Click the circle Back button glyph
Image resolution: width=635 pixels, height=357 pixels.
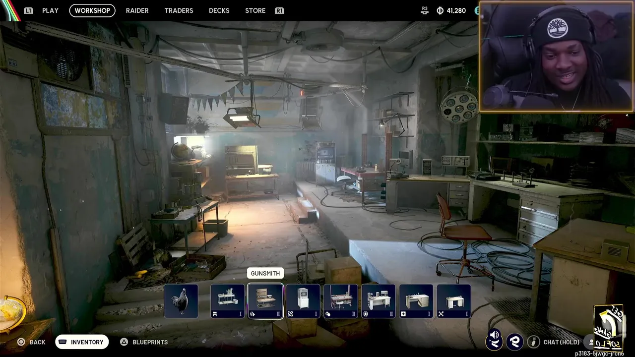click(x=21, y=342)
